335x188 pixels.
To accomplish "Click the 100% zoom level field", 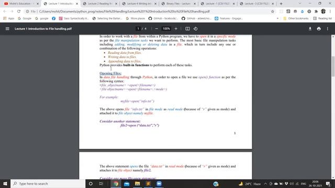I will click(x=166, y=29).
